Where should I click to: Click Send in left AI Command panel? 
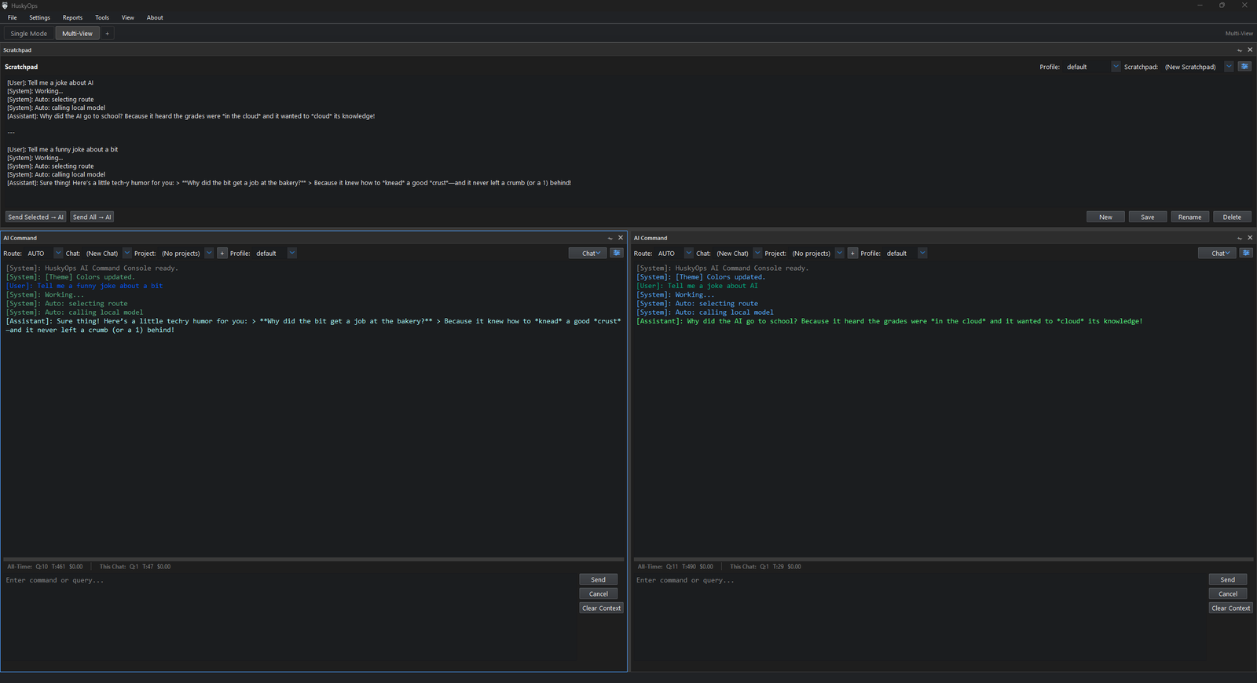599,579
